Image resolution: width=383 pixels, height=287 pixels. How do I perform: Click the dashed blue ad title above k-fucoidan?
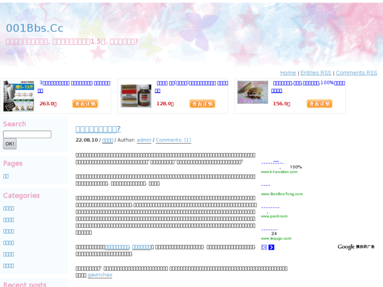(272, 163)
